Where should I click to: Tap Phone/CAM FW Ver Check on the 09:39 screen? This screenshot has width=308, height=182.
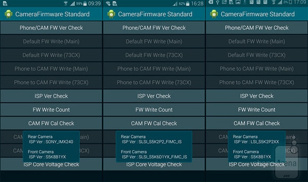coord(51,28)
